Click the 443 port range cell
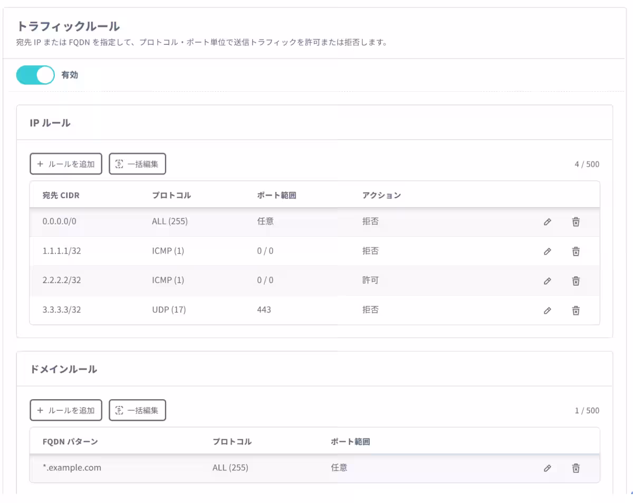This screenshot has height=503, width=633. click(x=264, y=309)
